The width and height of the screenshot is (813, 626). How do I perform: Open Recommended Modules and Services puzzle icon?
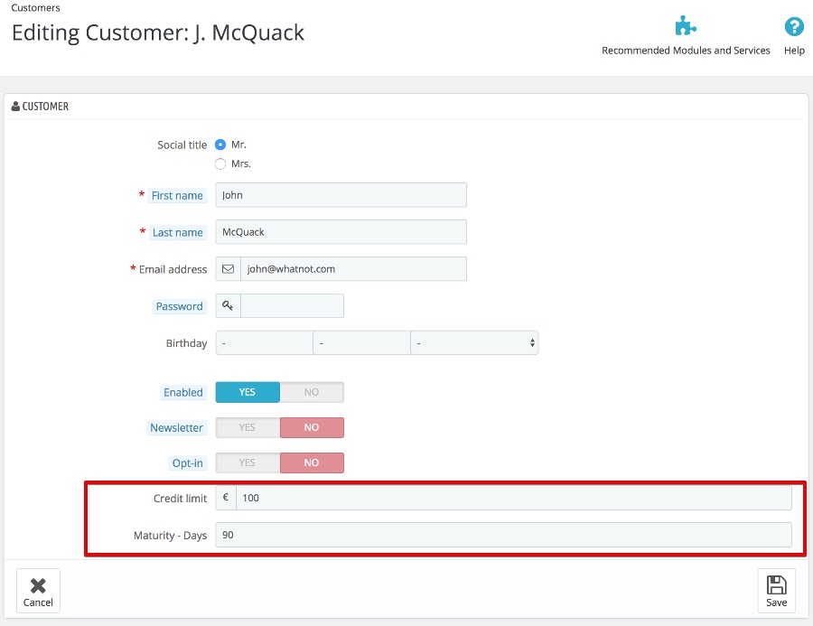point(686,26)
